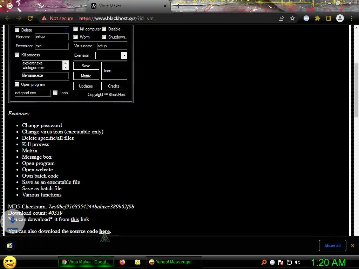The height and width of the screenshot is (269, 359).
Task: Switch to Virus Maker taskbar item
Action: [86, 262]
